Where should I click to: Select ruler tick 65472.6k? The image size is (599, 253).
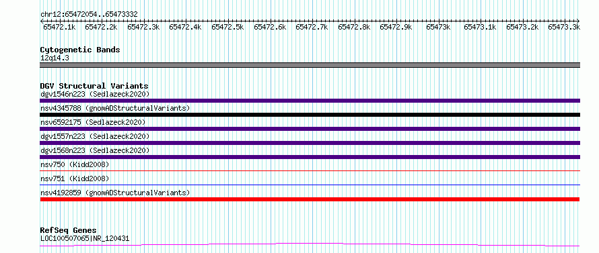point(270,27)
